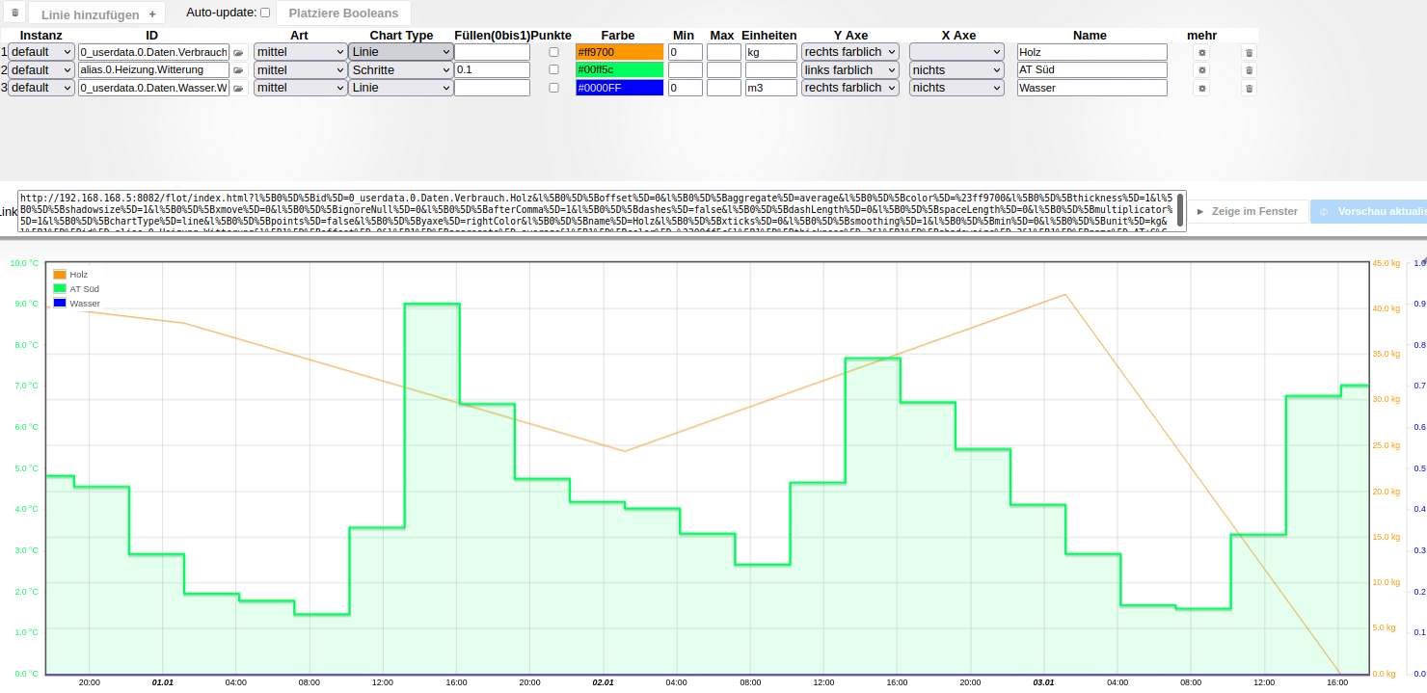Click the Zeige im Fenster button
Image resolution: width=1427 pixels, height=693 pixels.
pyautogui.click(x=1248, y=211)
